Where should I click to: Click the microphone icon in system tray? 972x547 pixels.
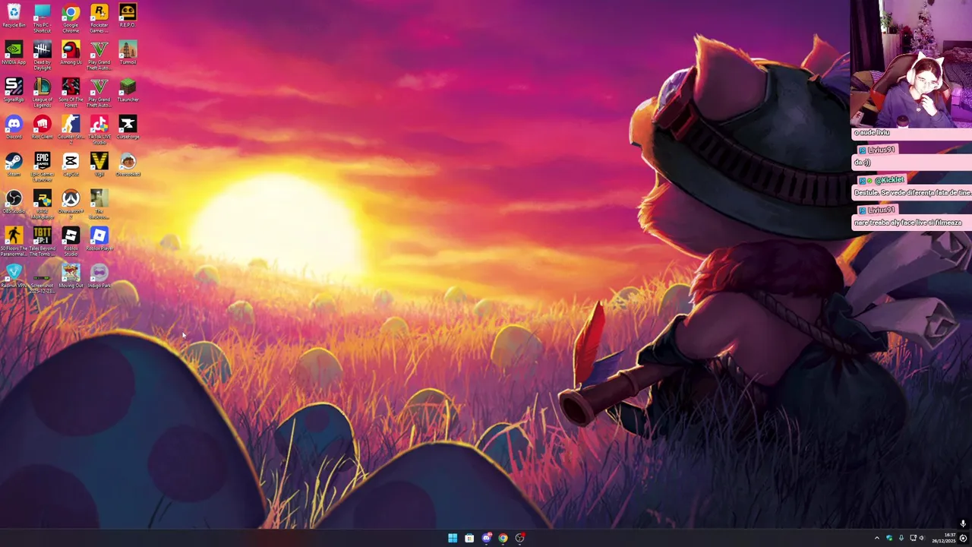901,538
